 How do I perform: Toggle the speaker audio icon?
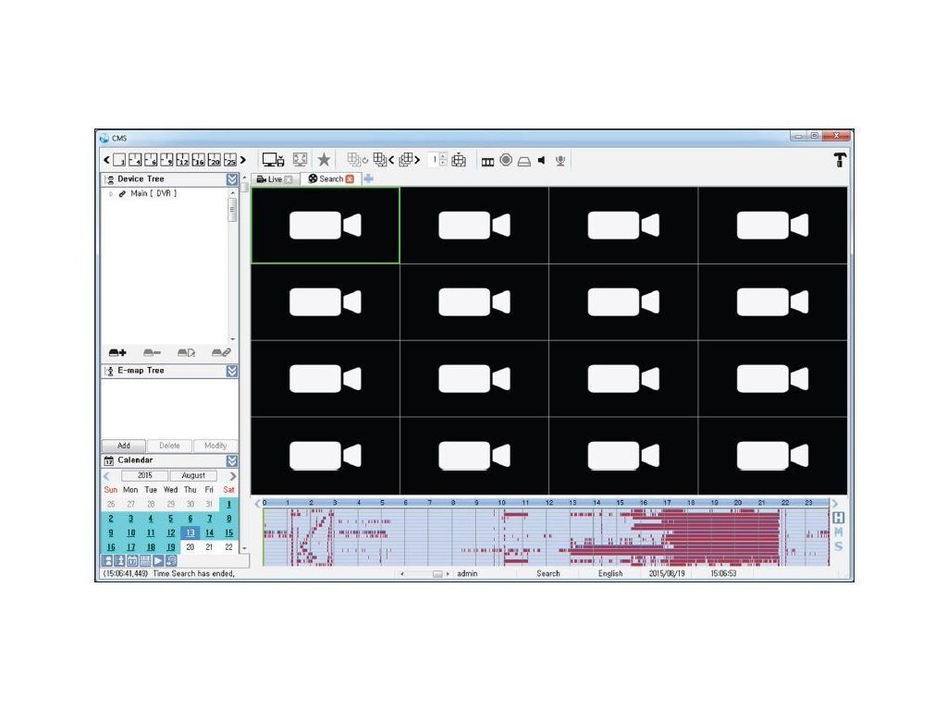542,160
